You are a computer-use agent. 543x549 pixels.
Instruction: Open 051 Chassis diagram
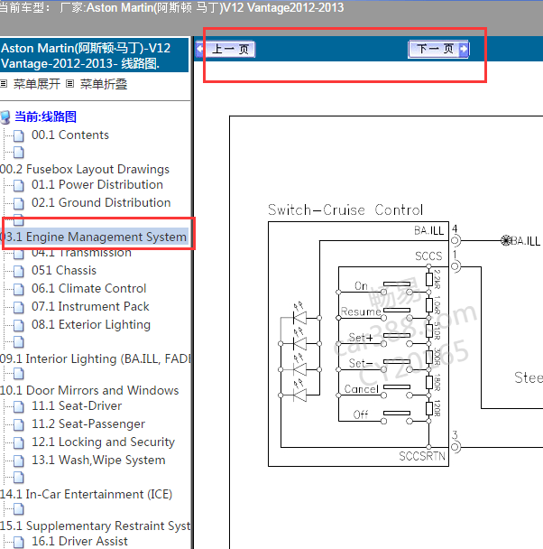(x=64, y=270)
